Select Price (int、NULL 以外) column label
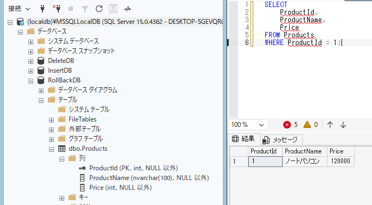The height and width of the screenshot is (205, 372). point(120,188)
